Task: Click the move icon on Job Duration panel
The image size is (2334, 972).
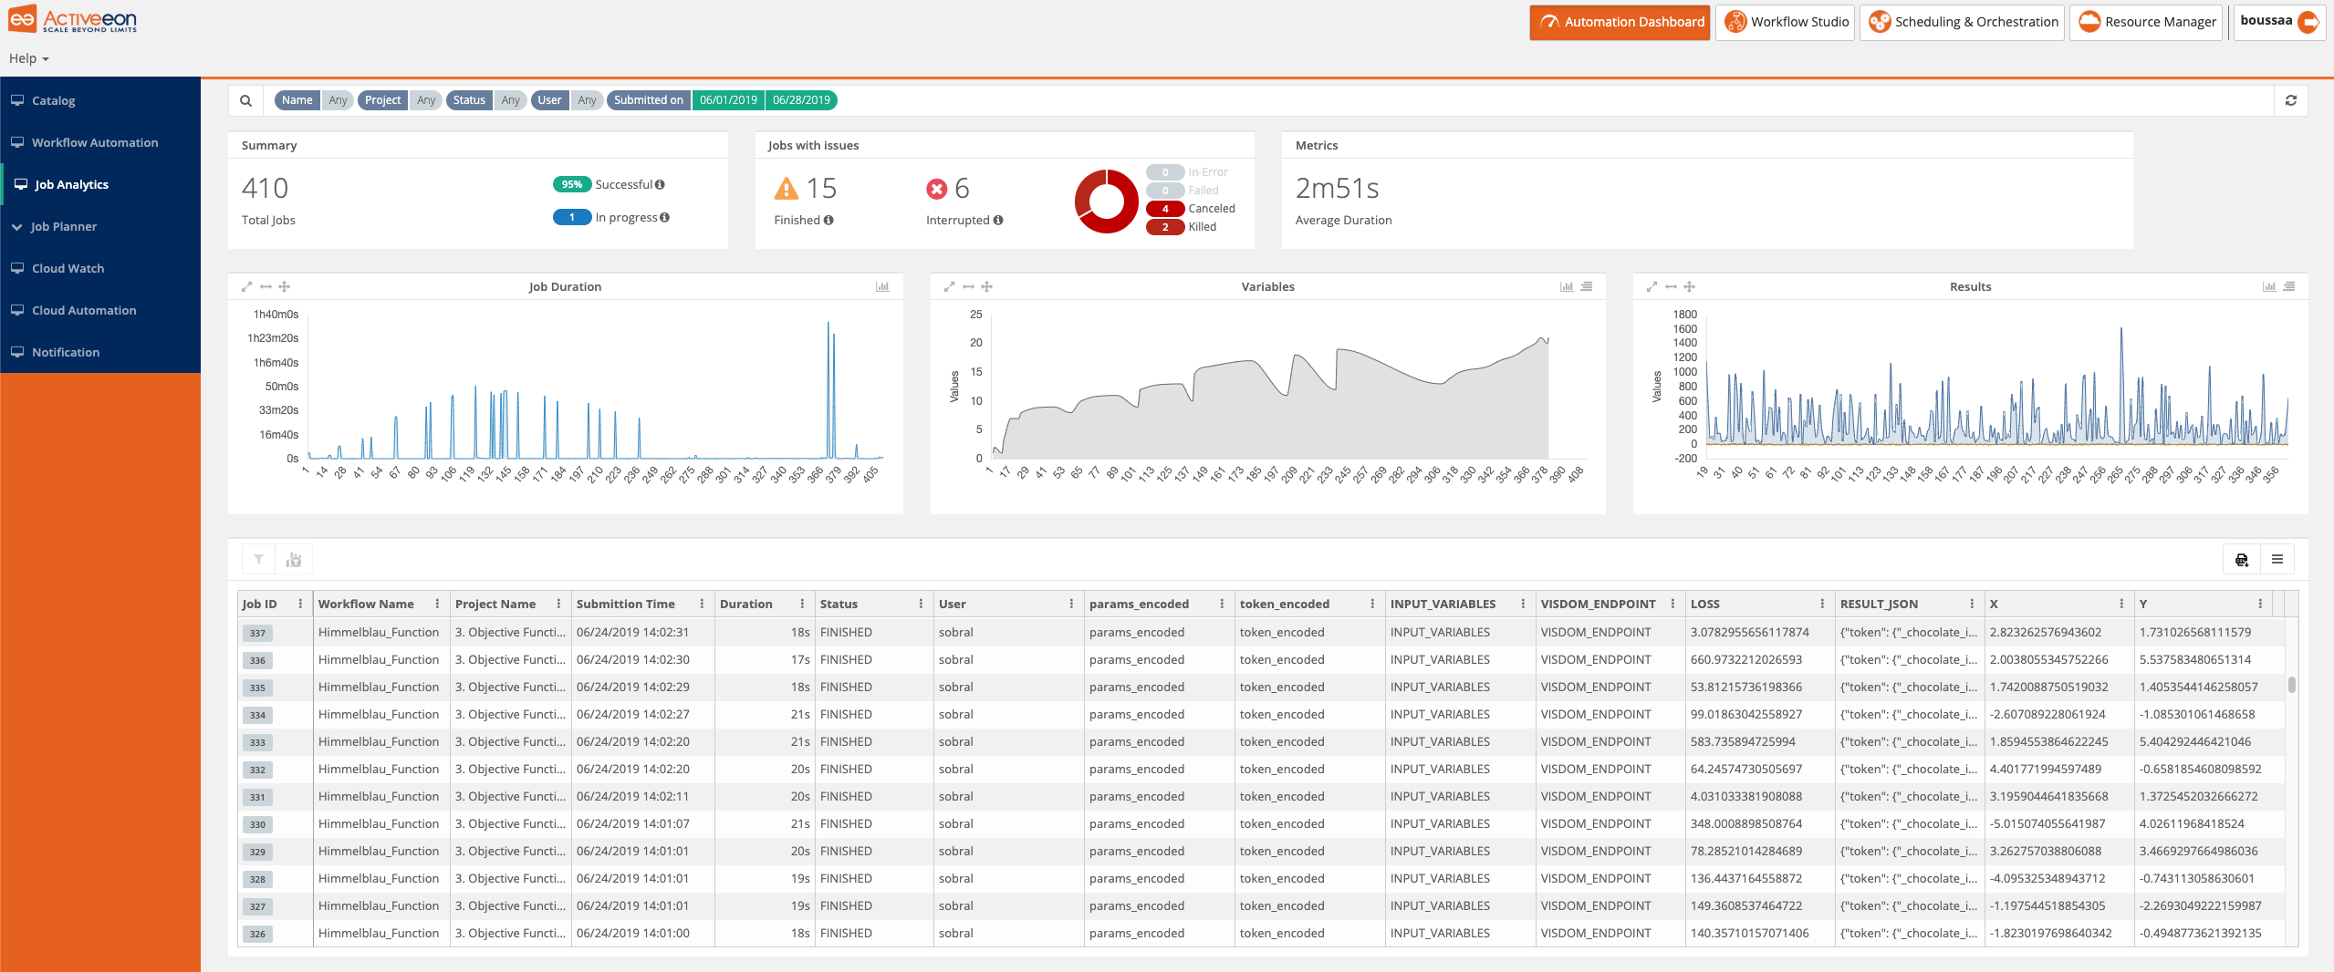Action: (x=285, y=286)
